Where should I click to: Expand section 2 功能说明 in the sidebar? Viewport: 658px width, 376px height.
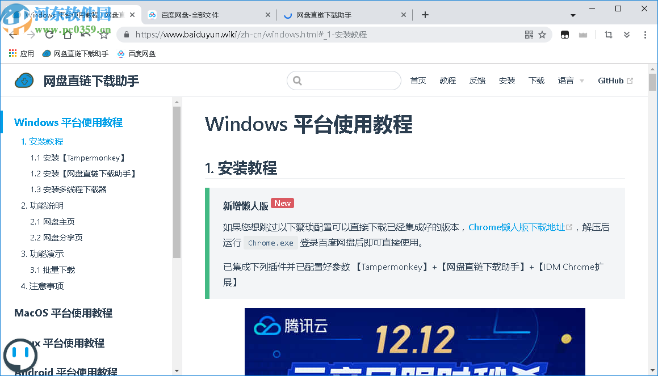pos(42,205)
